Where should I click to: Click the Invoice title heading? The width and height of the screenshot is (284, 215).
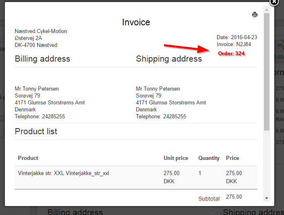[x=136, y=22]
